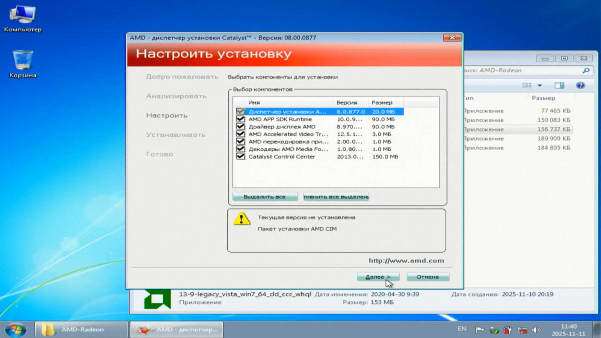This screenshot has height=338, width=601.
Task: Click the Отмена button
Action: 428,277
